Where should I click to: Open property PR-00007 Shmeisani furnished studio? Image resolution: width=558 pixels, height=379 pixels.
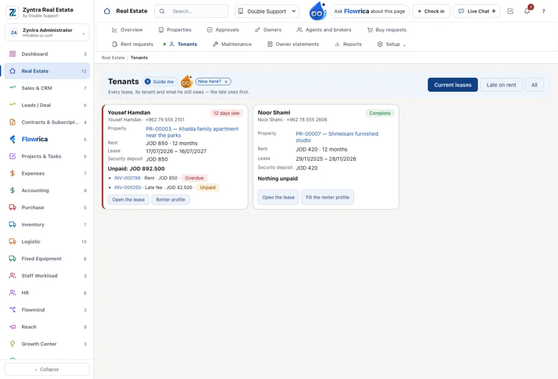tap(337, 137)
